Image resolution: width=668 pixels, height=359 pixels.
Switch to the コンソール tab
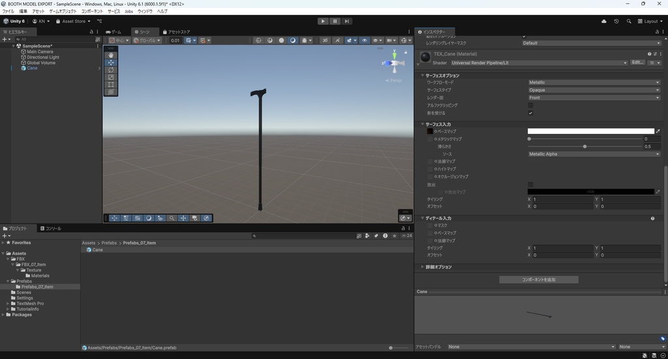(x=51, y=228)
